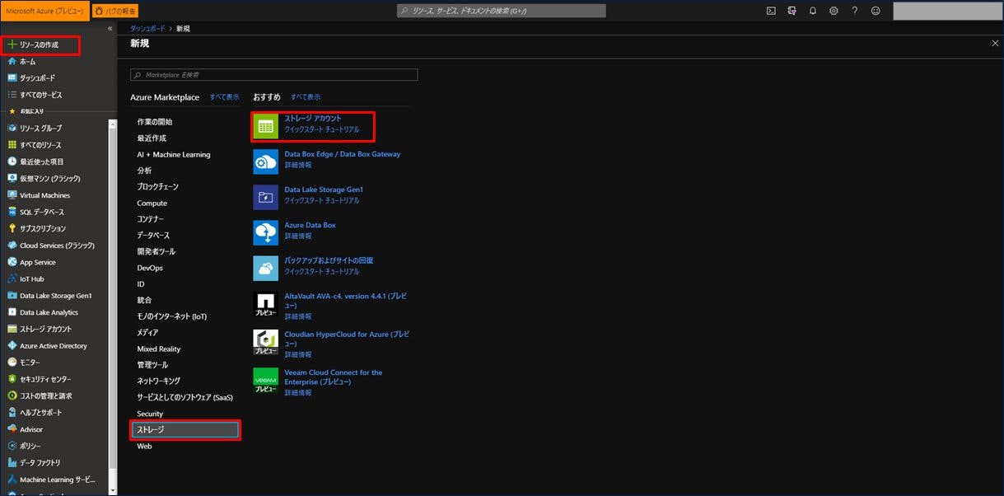Click the Azure Data Box tile icon
This screenshot has height=496, width=1004.
266,232
